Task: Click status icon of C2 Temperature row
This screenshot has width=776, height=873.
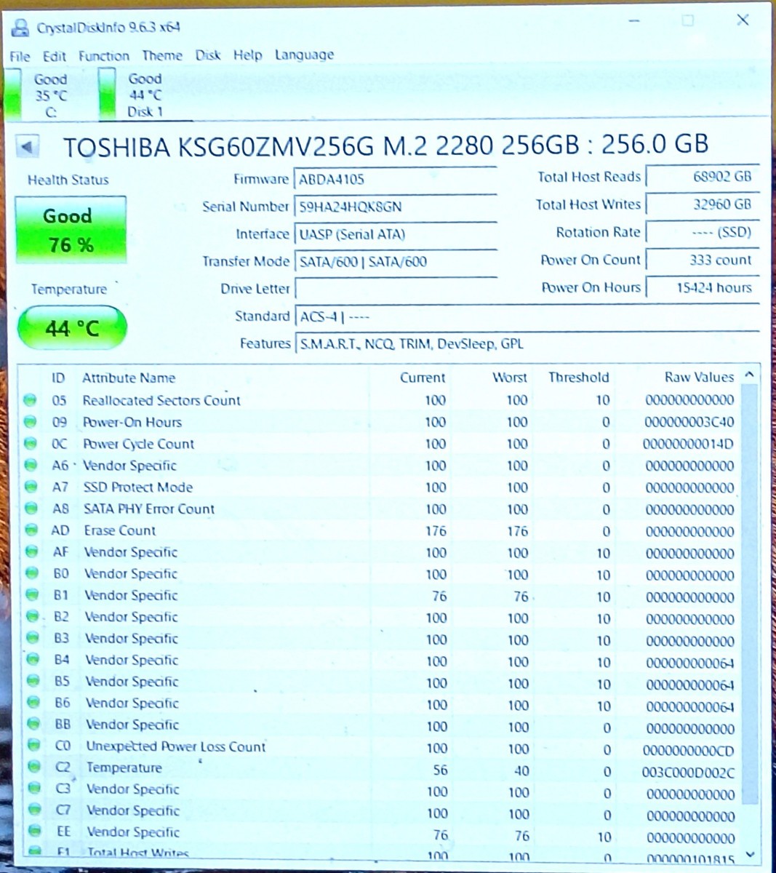Action: click(x=33, y=768)
